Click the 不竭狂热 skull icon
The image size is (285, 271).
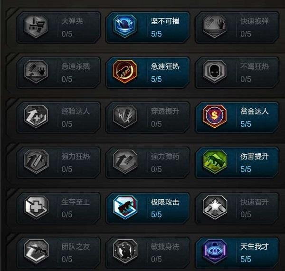[x=215, y=72]
